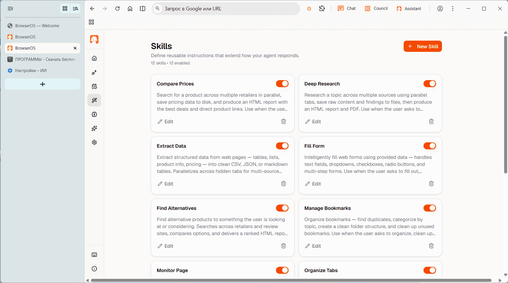The height and width of the screenshot is (283, 508).
Task: Open the scheduled tasks calendar icon
Action: click(x=94, y=86)
